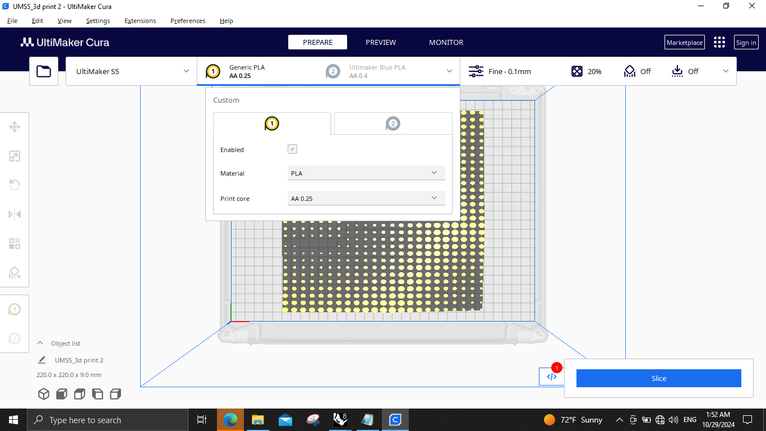
Task: Click the 20% infill pattern icon
Action: tap(577, 71)
